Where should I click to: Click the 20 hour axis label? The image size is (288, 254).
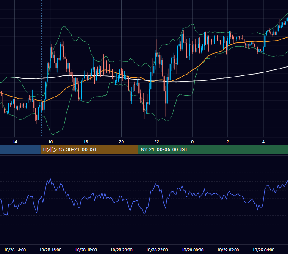click(x=121, y=142)
